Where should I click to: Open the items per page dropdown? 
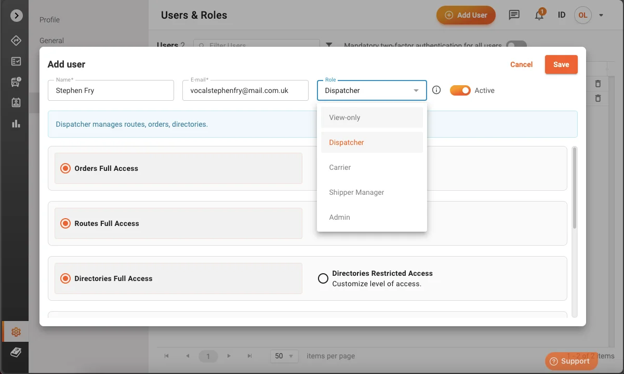click(x=284, y=356)
